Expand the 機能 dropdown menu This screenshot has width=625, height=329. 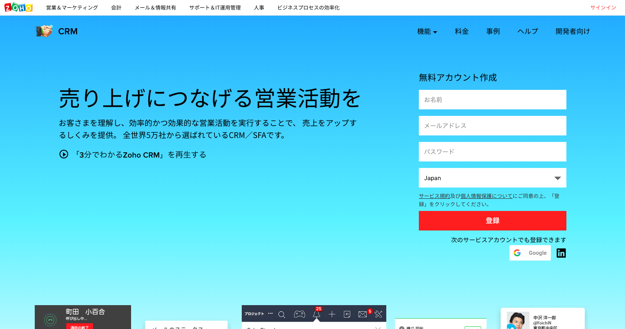(427, 31)
